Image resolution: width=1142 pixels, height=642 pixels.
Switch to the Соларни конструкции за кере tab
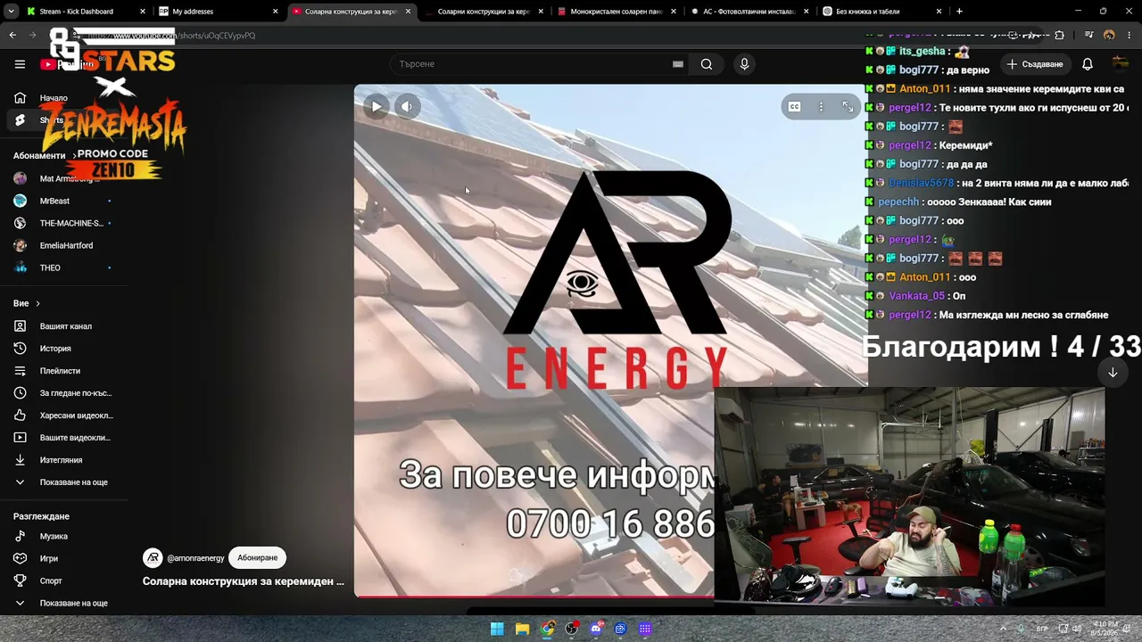pos(483,12)
